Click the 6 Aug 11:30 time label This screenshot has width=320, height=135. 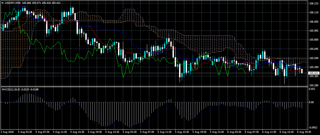pyautogui.click(x=269, y=132)
